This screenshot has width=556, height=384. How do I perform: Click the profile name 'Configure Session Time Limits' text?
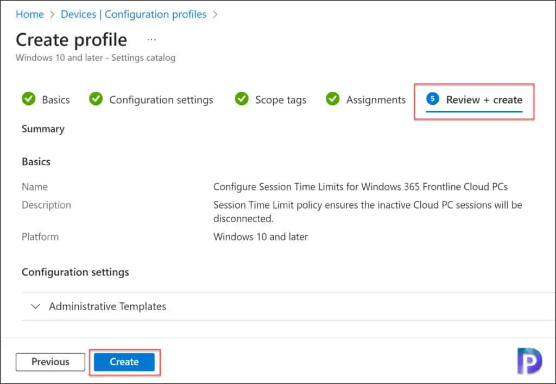click(361, 187)
